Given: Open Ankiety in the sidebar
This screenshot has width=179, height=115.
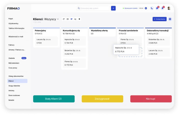Looking at the screenshot, I should (x=11, y=91).
